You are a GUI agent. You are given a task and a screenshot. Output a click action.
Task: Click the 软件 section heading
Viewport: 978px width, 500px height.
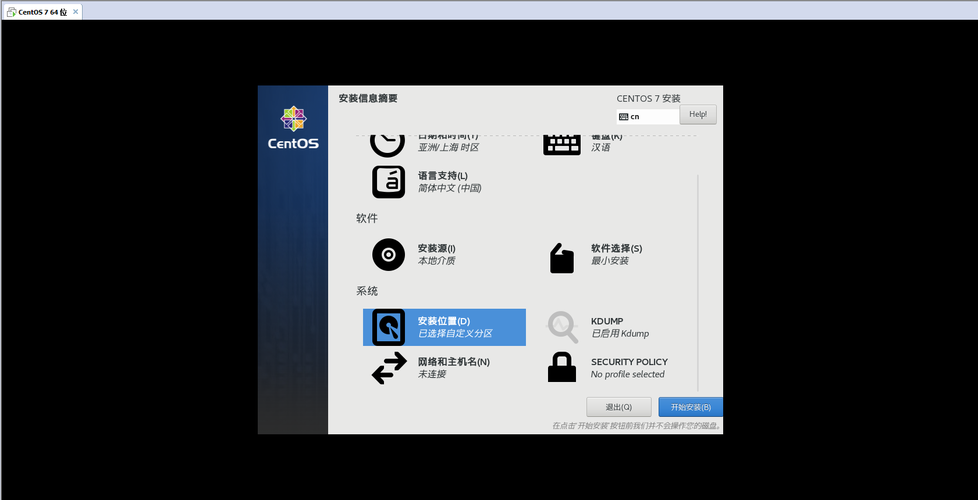(367, 218)
